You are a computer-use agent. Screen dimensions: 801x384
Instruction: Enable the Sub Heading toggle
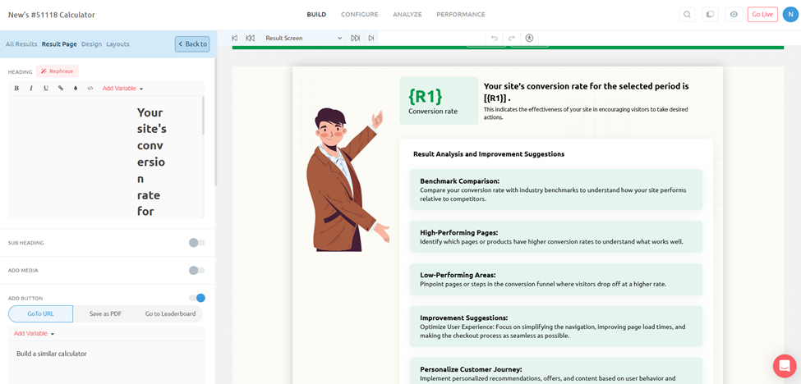click(x=196, y=243)
